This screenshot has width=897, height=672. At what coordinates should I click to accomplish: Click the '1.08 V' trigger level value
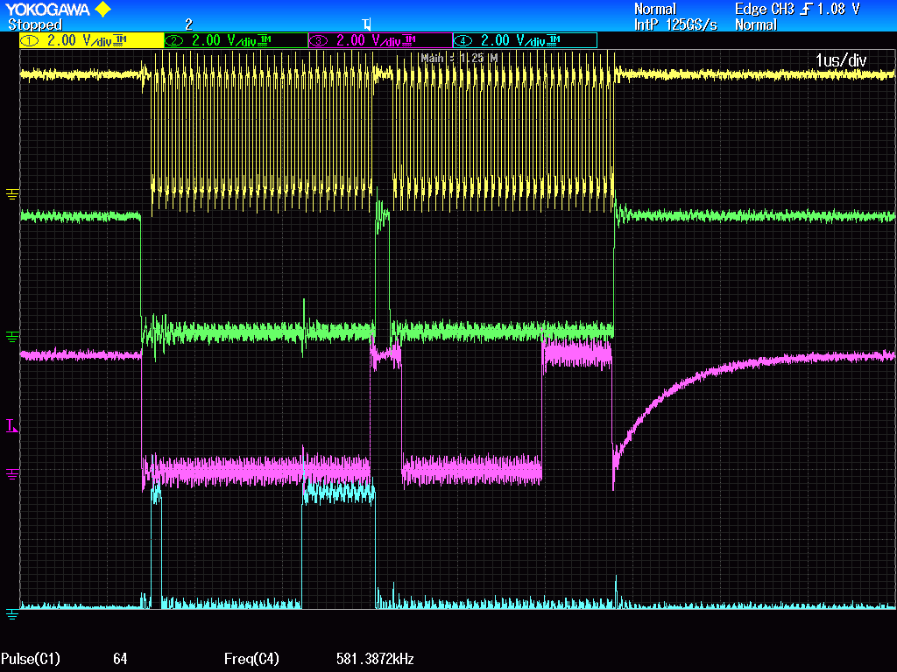[x=838, y=9]
